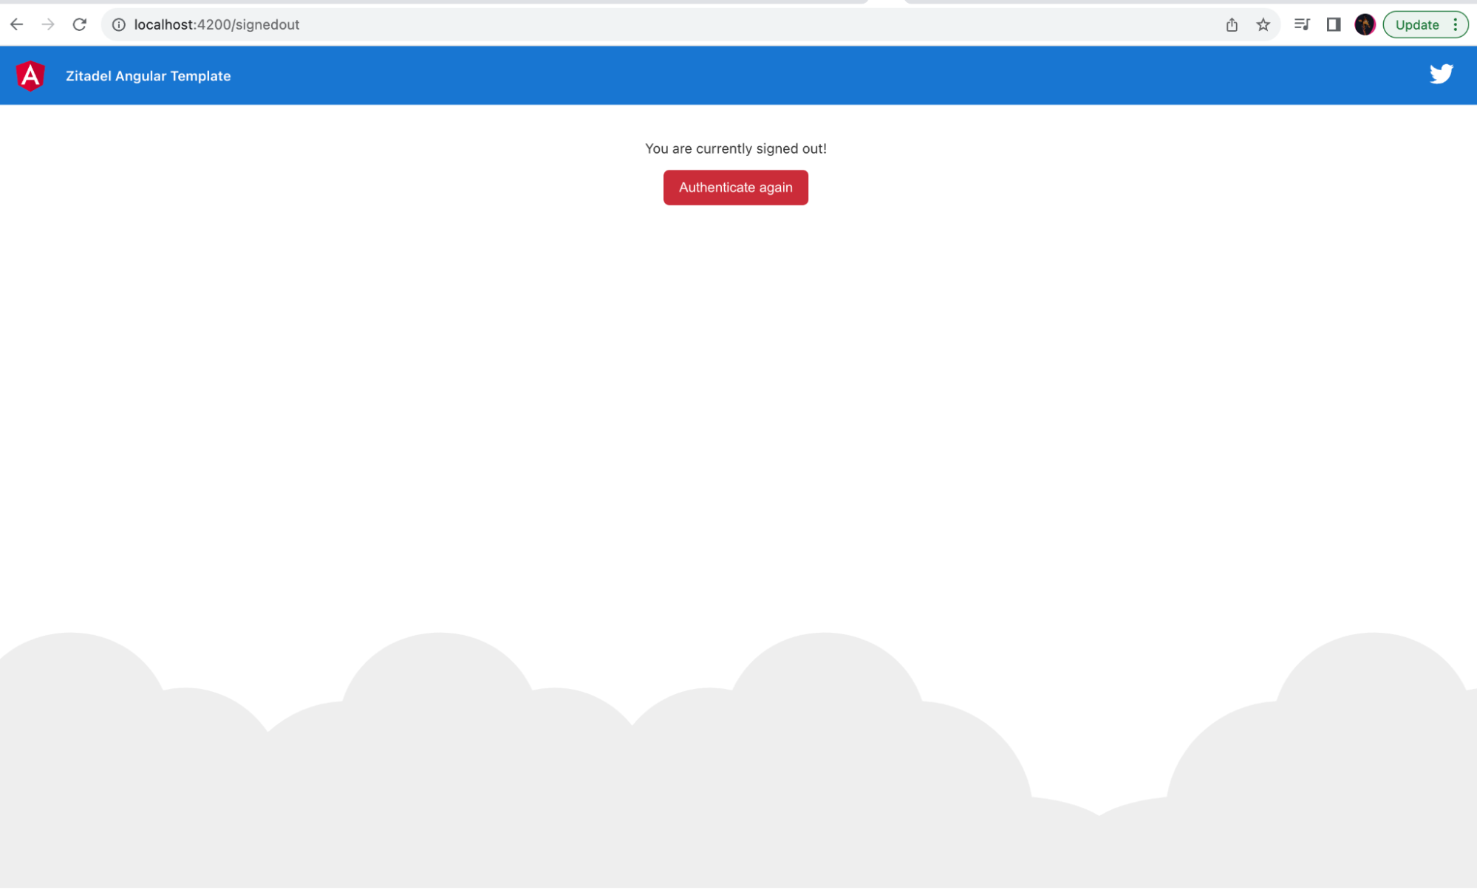Click Zitadel Angular Template title
Image resolution: width=1477 pixels, height=889 pixels.
[x=148, y=76]
